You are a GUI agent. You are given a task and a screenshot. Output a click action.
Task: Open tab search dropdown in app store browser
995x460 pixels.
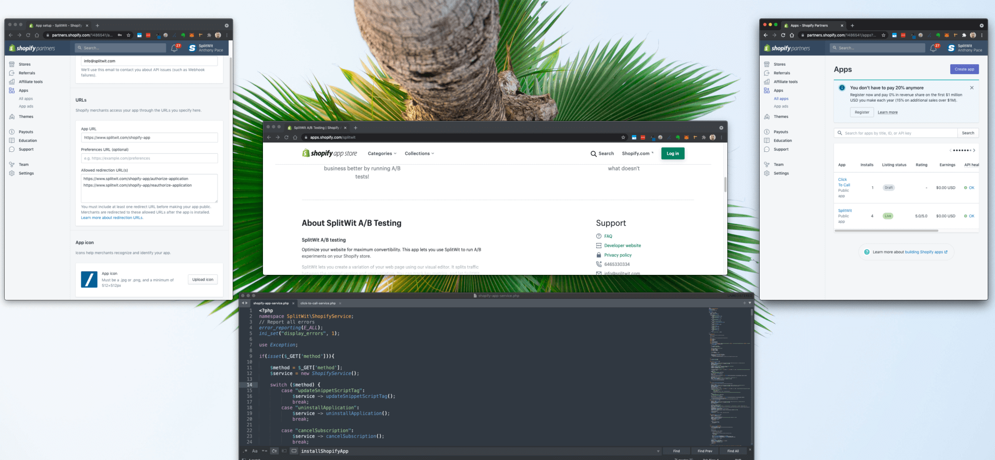[721, 128]
